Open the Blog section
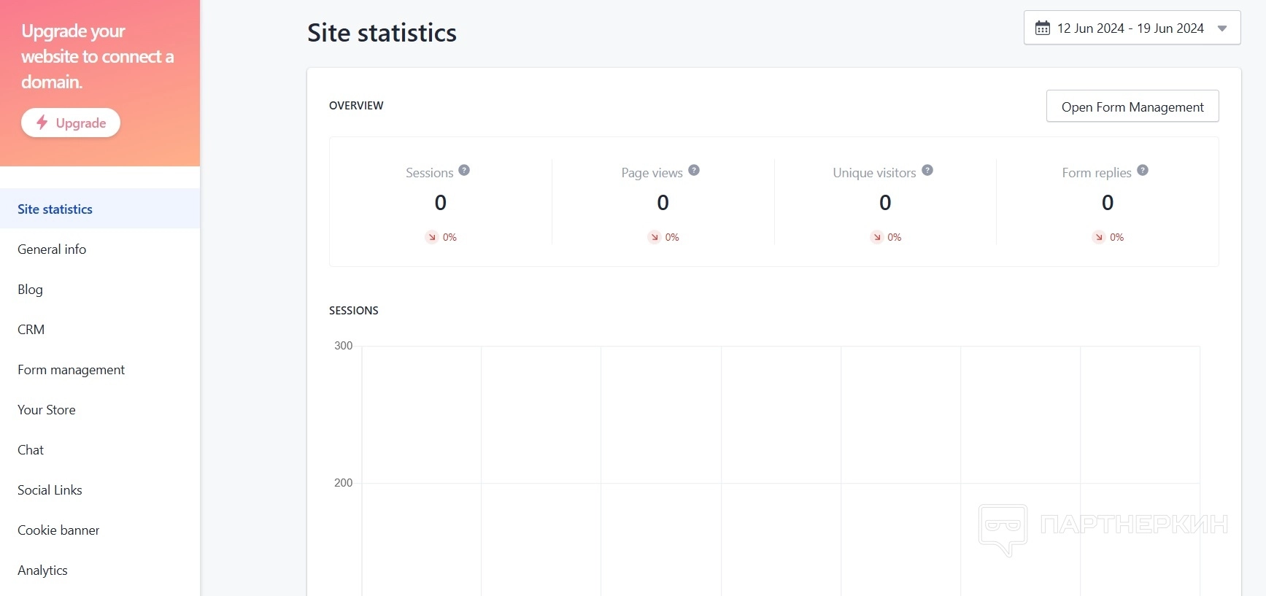The height and width of the screenshot is (596, 1266). pyautogui.click(x=31, y=290)
